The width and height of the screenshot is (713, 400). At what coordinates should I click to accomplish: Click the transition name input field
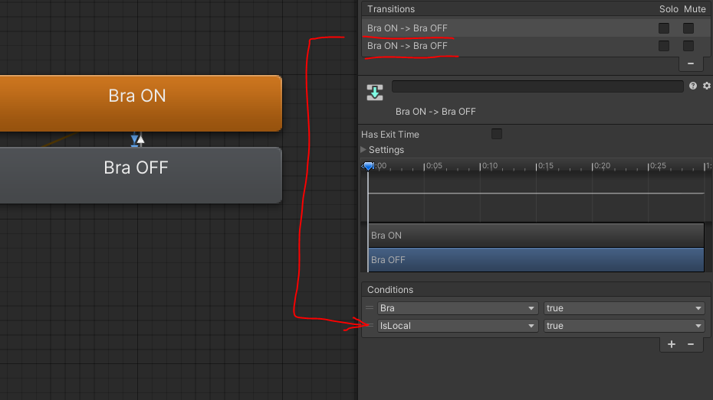[537, 86]
